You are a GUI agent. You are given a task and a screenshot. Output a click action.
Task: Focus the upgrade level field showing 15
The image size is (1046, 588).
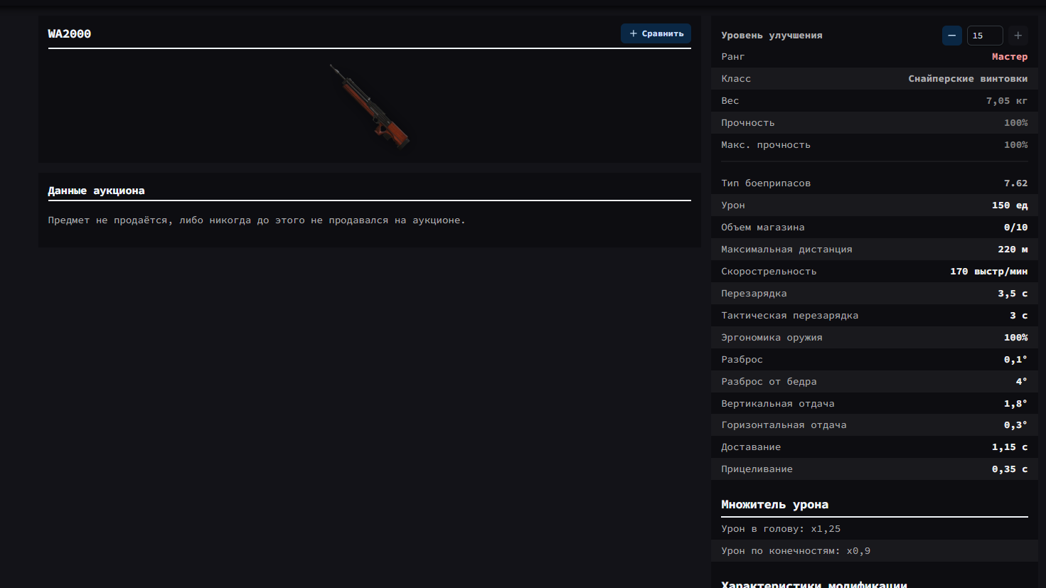coord(985,36)
